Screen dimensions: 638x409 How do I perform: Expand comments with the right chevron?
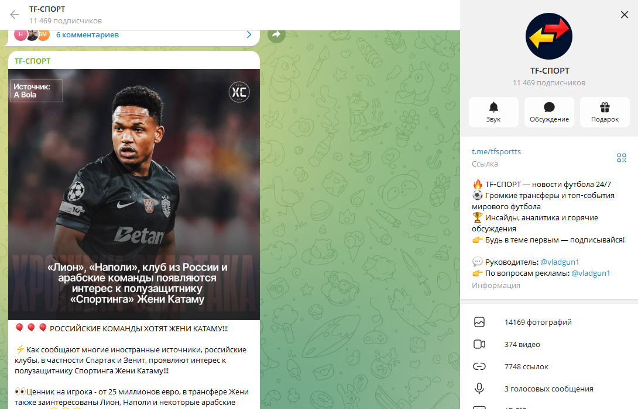(249, 35)
